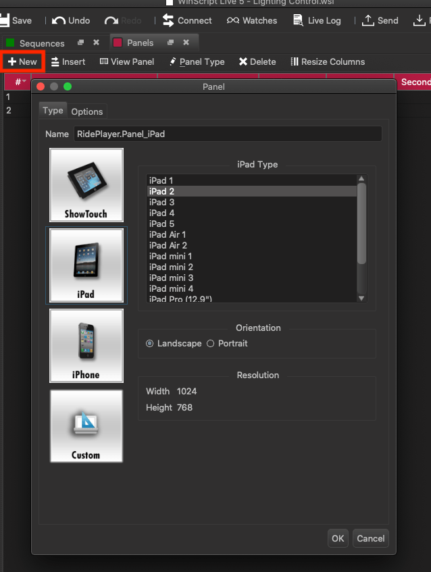The height and width of the screenshot is (572, 431).
Task: Click the Insert row icon
Action: (x=55, y=61)
